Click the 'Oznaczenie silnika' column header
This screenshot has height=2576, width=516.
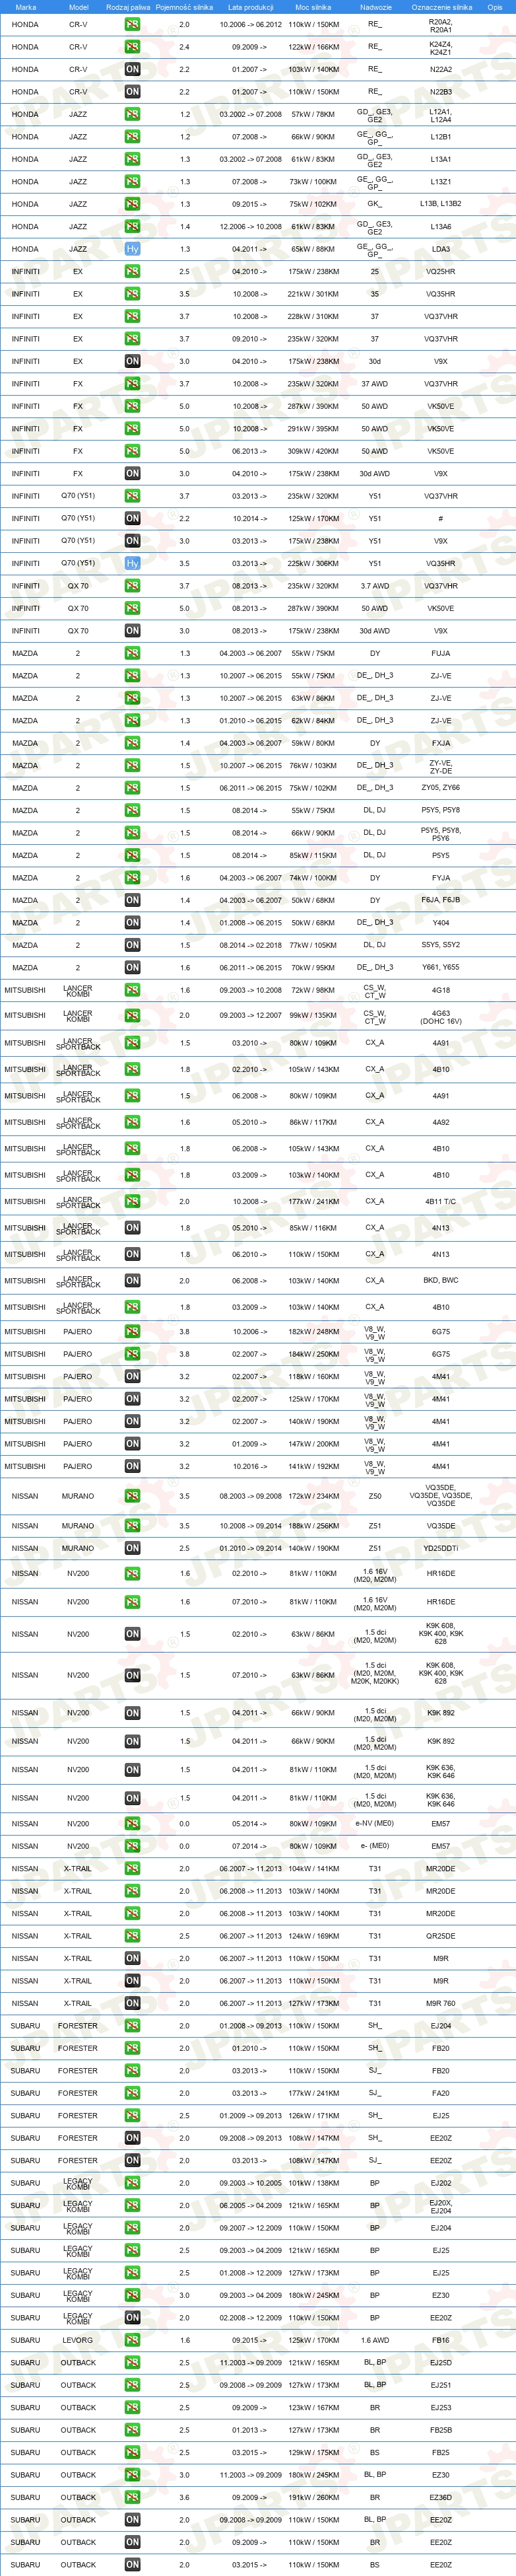pyautogui.click(x=441, y=7)
